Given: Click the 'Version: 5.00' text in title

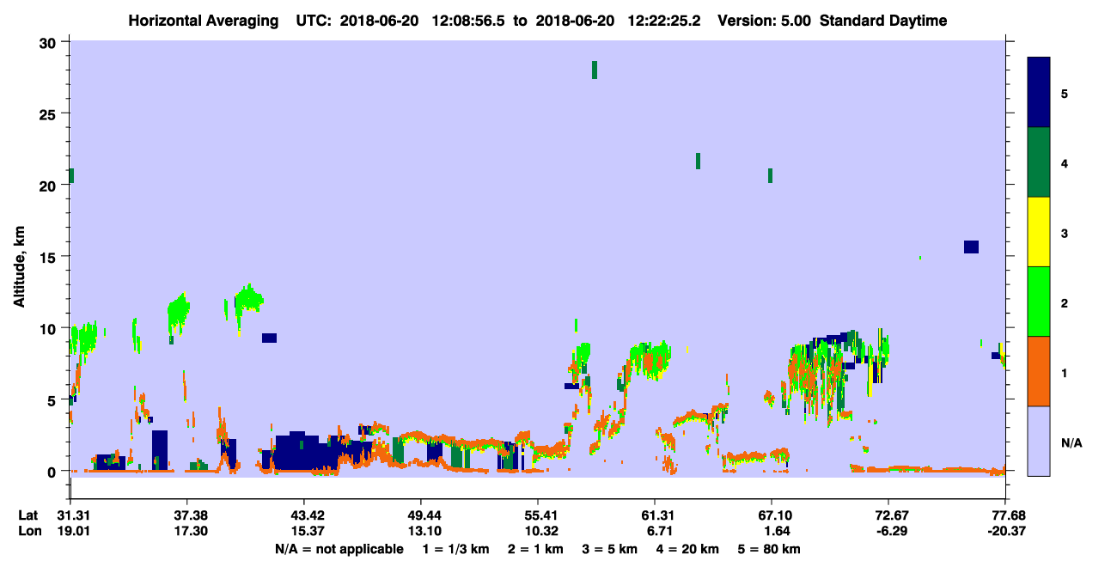Looking at the screenshot, I should coord(763,21).
